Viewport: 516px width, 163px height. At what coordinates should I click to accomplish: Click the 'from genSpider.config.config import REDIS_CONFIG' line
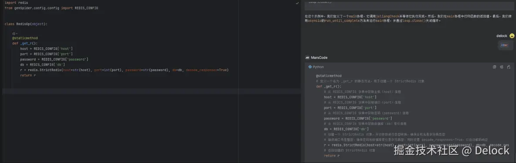click(51, 8)
